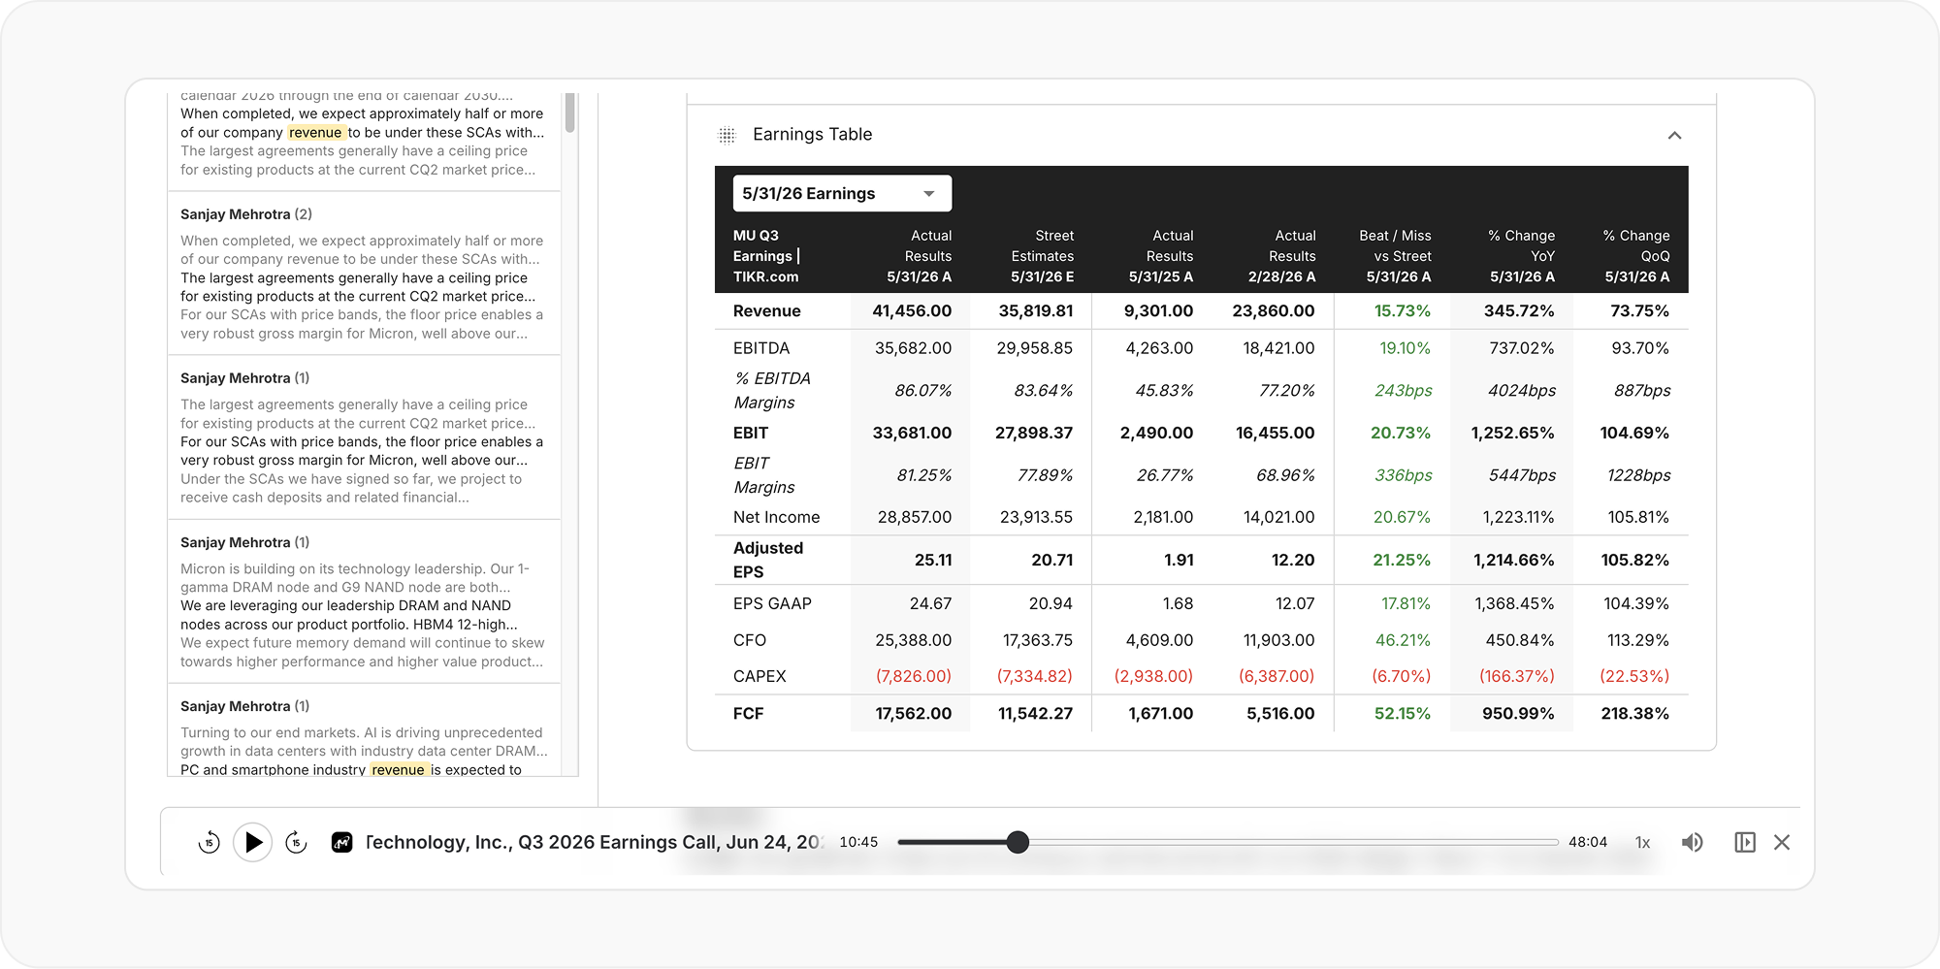
Task: Click the Street Estimates column header
Action: [1043, 256]
